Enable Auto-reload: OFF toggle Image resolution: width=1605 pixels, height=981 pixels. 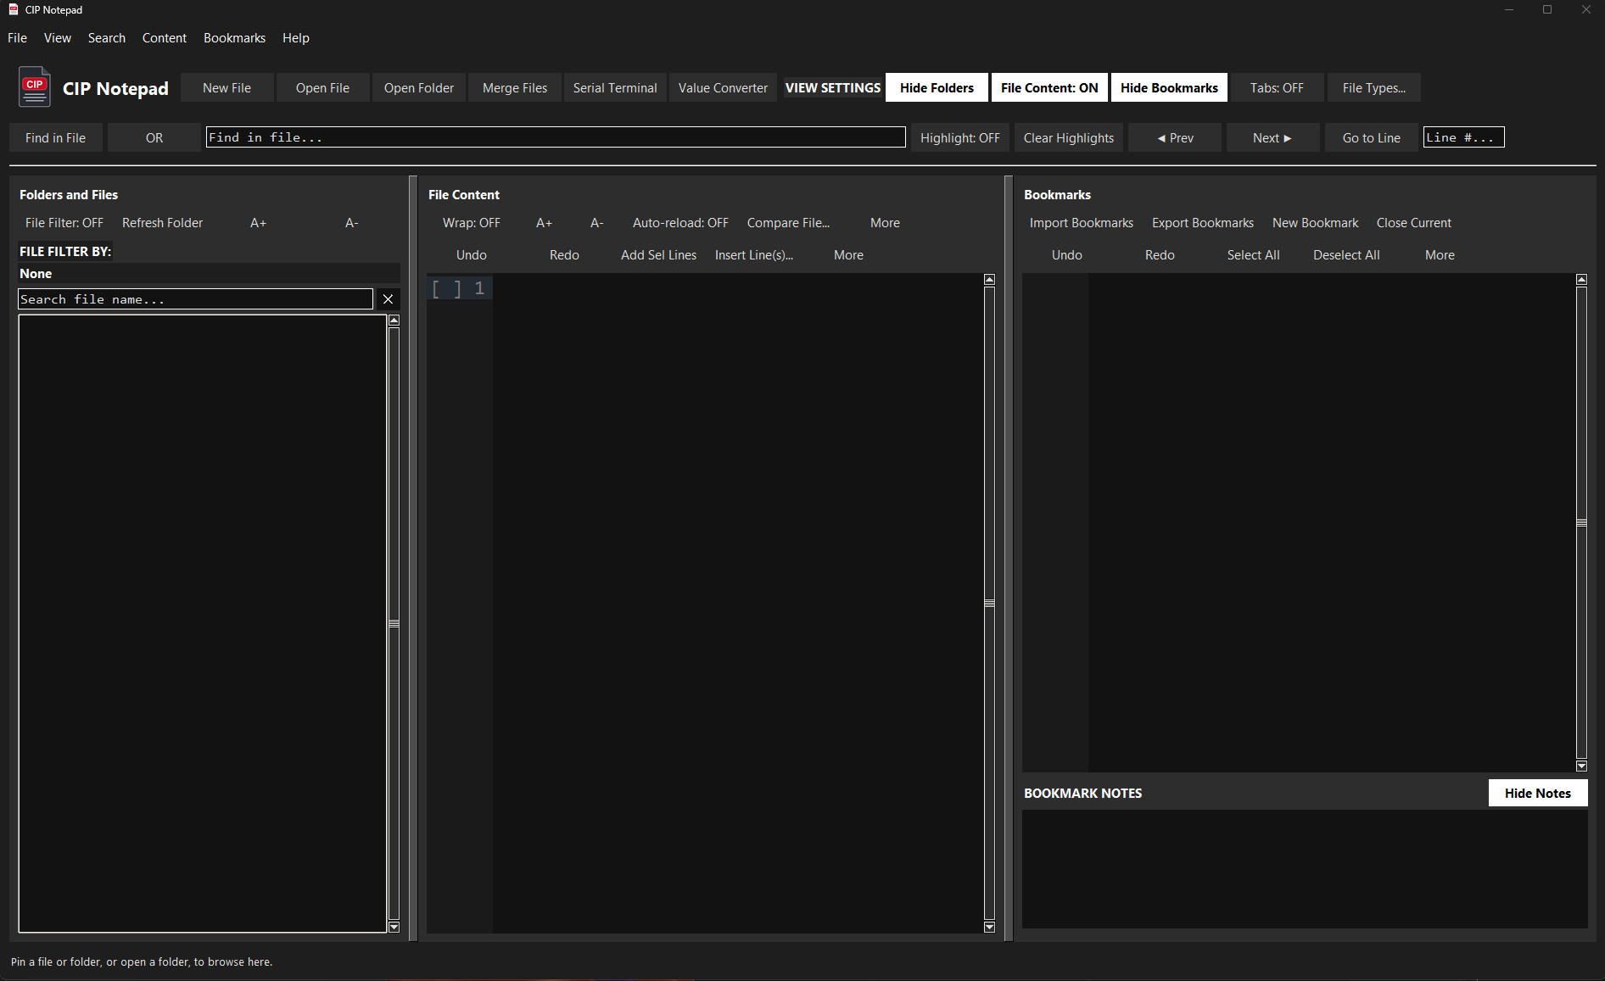(680, 223)
